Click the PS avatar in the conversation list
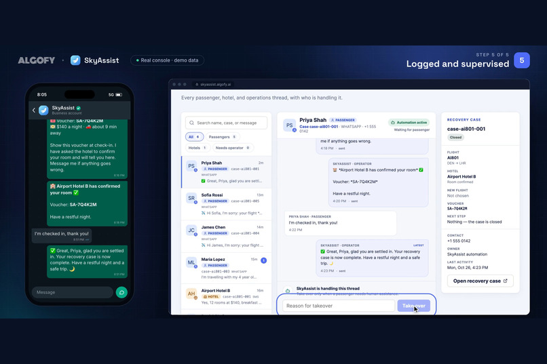This screenshot has width=547, height=364. pos(191,166)
